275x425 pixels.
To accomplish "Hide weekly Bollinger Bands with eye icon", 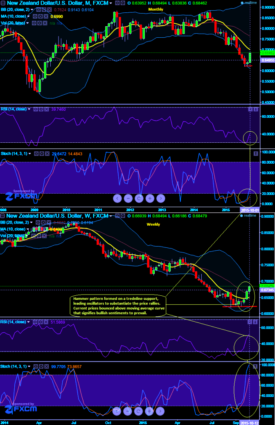I will click(38, 222).
